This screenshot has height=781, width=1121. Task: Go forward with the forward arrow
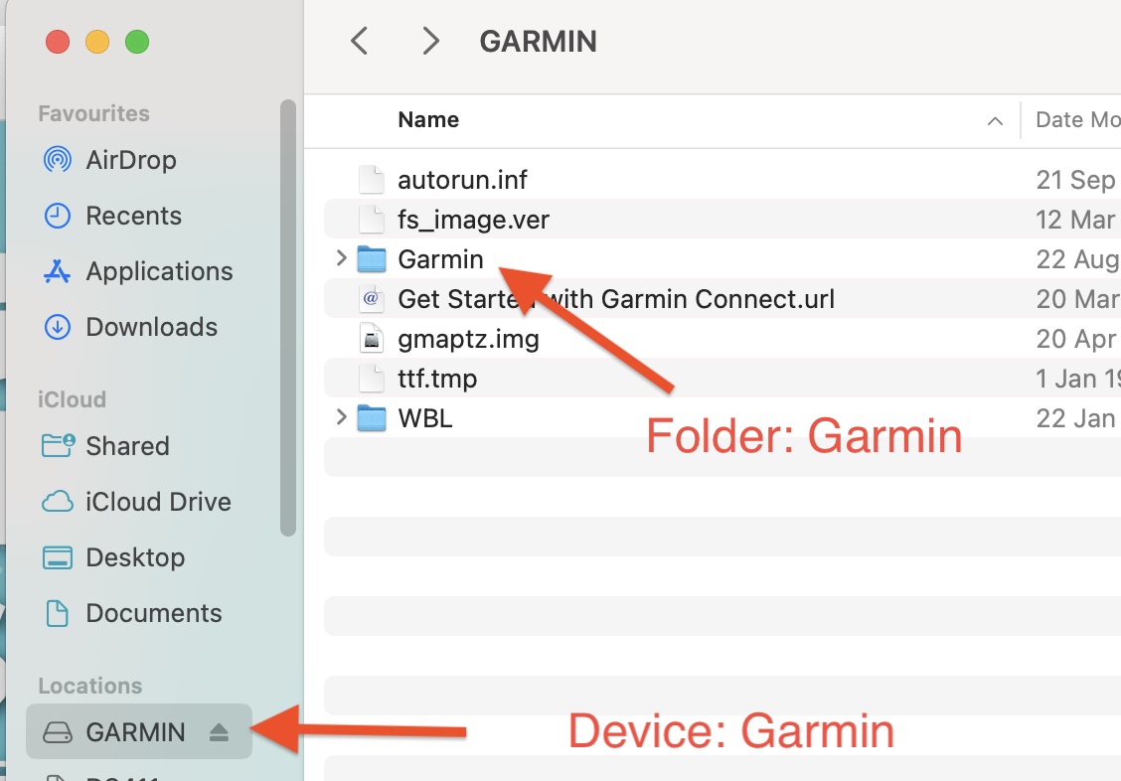[429, 41]
